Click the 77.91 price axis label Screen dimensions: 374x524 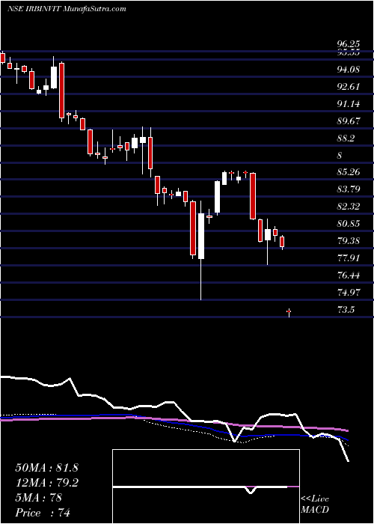pyautogui.click(x=348, y=258)
